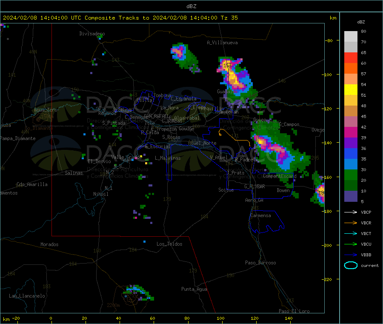383x324 pixels.
Task: Click the 'Cda_Amarilla' place label
Action: [x=32, y=184]
